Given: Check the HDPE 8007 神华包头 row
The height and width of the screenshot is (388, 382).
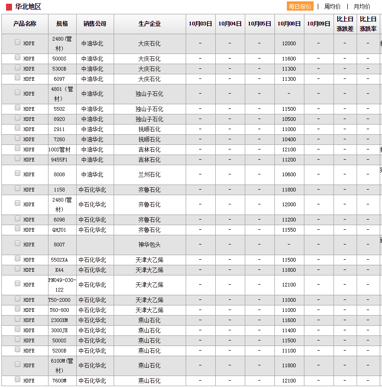Looking at the screenshot, I should click(18, 243).
